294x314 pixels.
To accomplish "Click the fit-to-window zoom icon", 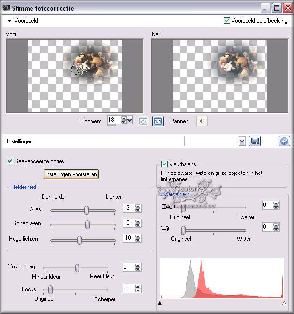I will pyautogui.click(x=143, y=121).
